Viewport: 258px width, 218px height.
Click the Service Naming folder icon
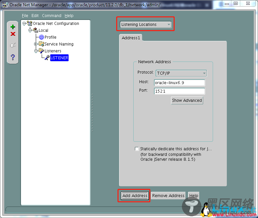(x=41, y=44)
